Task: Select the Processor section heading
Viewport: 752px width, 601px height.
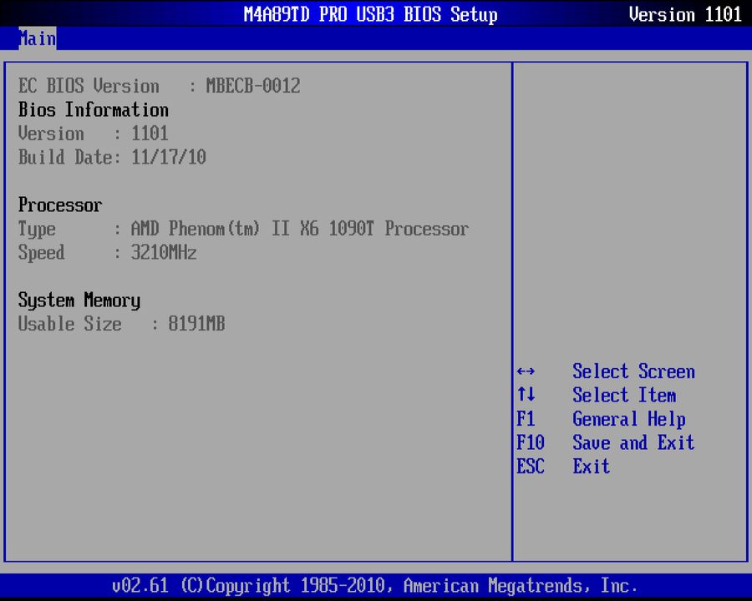Action: pyautogui.click(x=59, y=205)
